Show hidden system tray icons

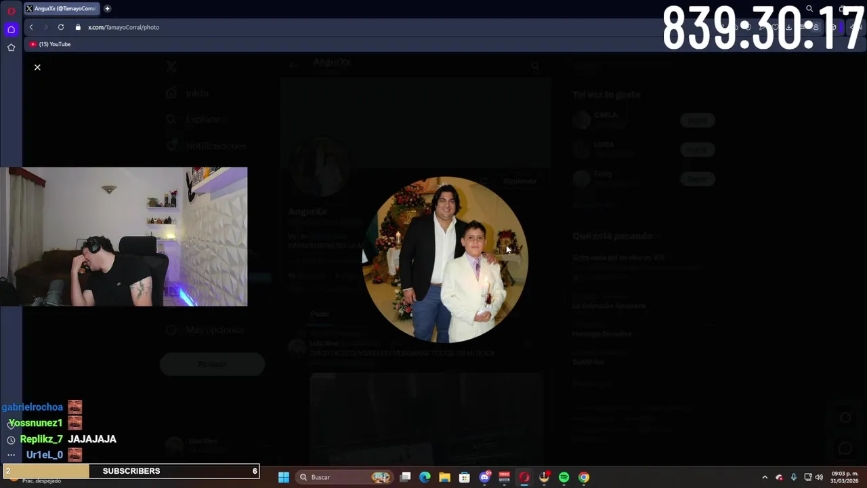click(x=765, y=477)
